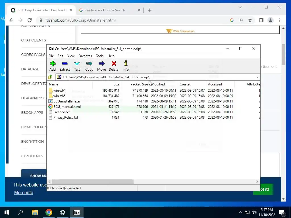Open Chrome side panel

coord(261,20)
